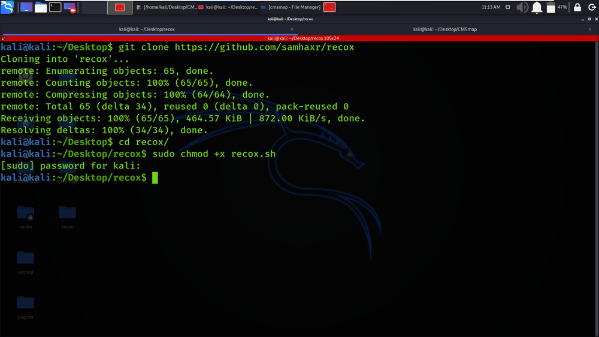Switch to kali@kali: ~/Desktop/CMSmap tab
Image resolution: width=599 pixels, height=337 pixels.
[x=444, y=29]
